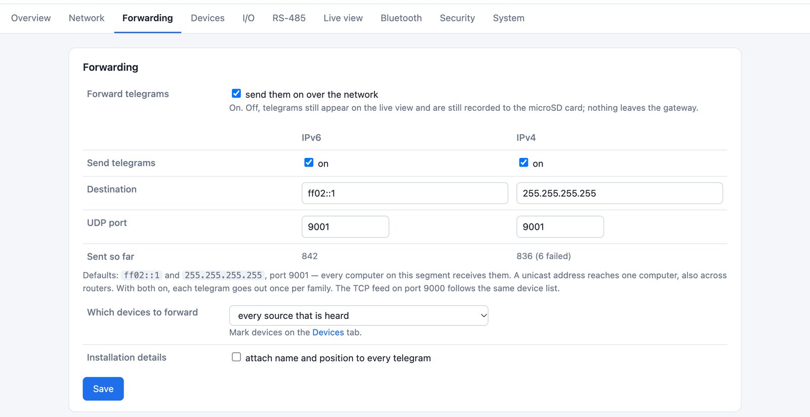Switch to the Network tab
Image resolution: width=810 pixels, height=417 pixels.
coord(87,18)
